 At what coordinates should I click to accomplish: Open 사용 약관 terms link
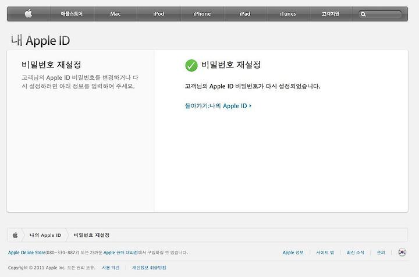click(x=111, y=268)
